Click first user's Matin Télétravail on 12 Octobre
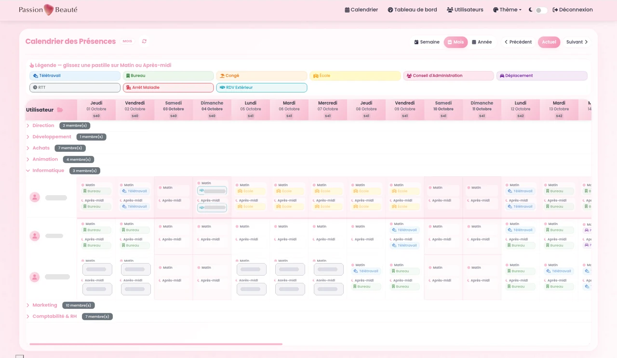Image resolution: width=617 pixels, height=358 pixels. tap(521, 191)
